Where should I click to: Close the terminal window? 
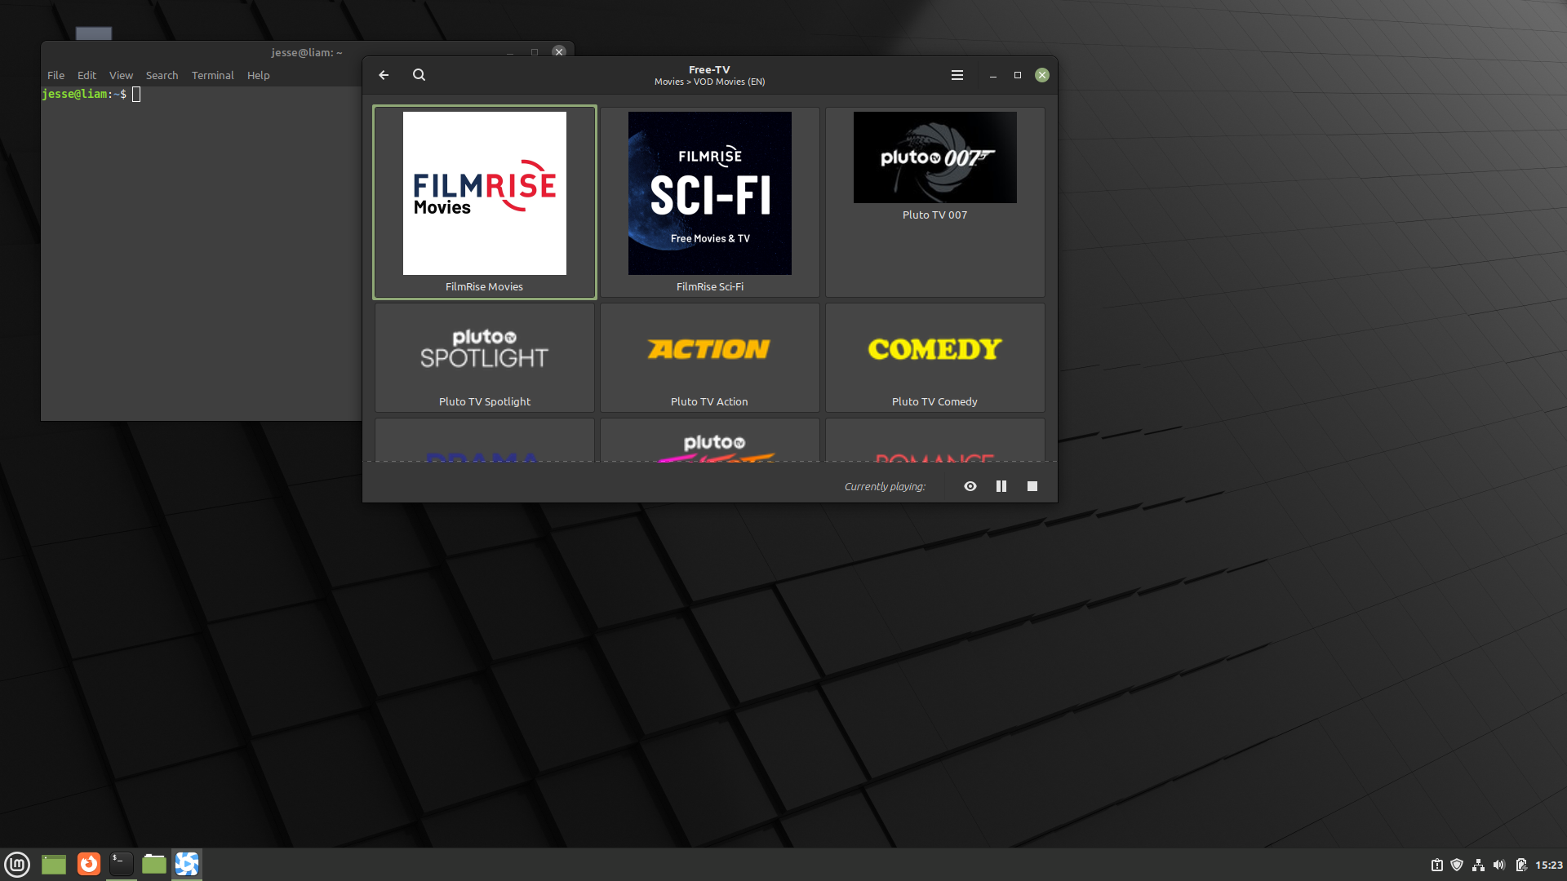click(x=559, y=51)
